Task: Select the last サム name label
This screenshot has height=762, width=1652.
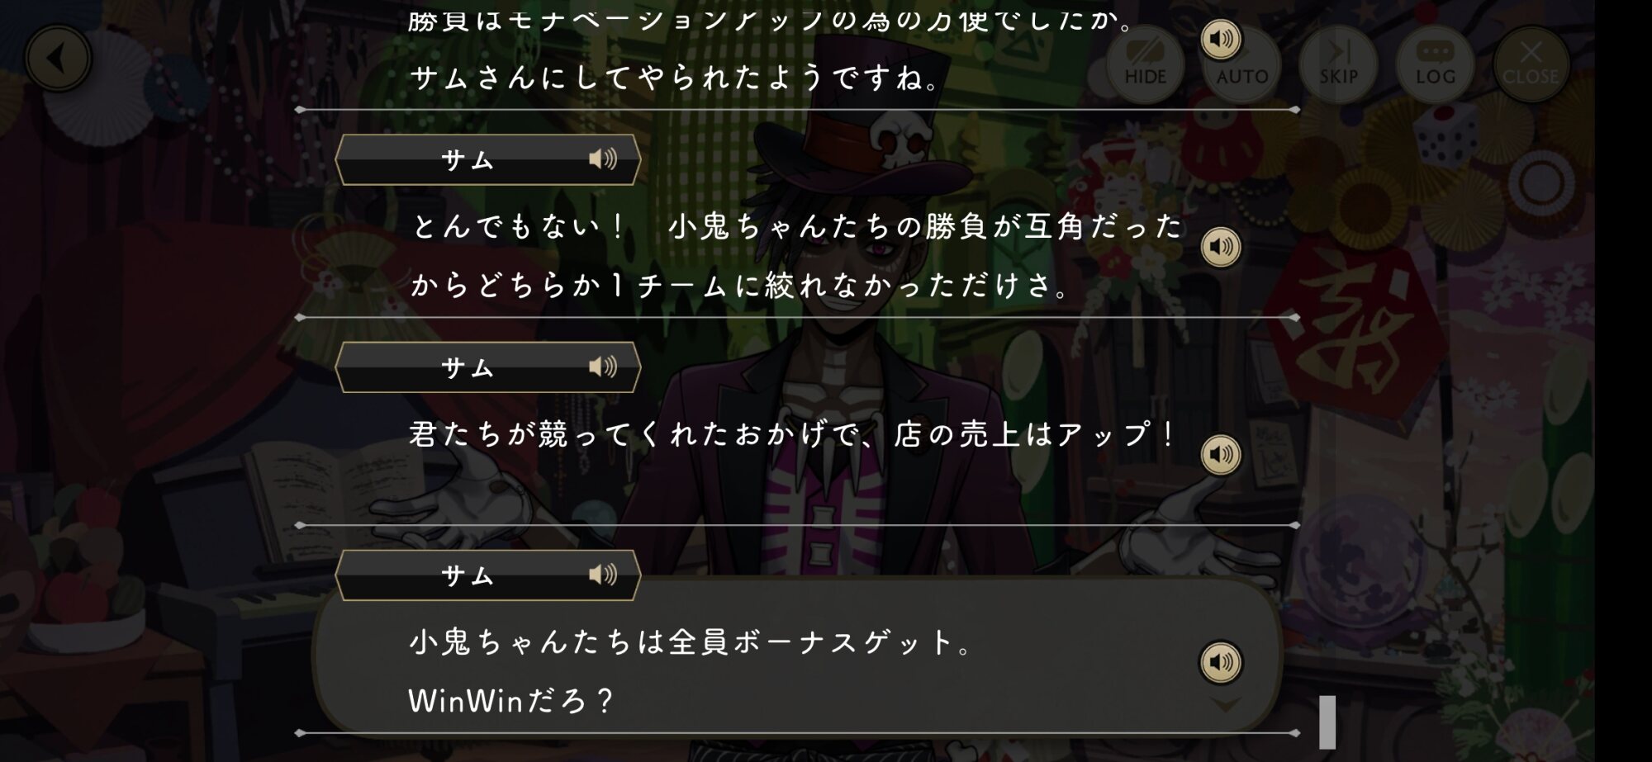Action: point(468,575)
